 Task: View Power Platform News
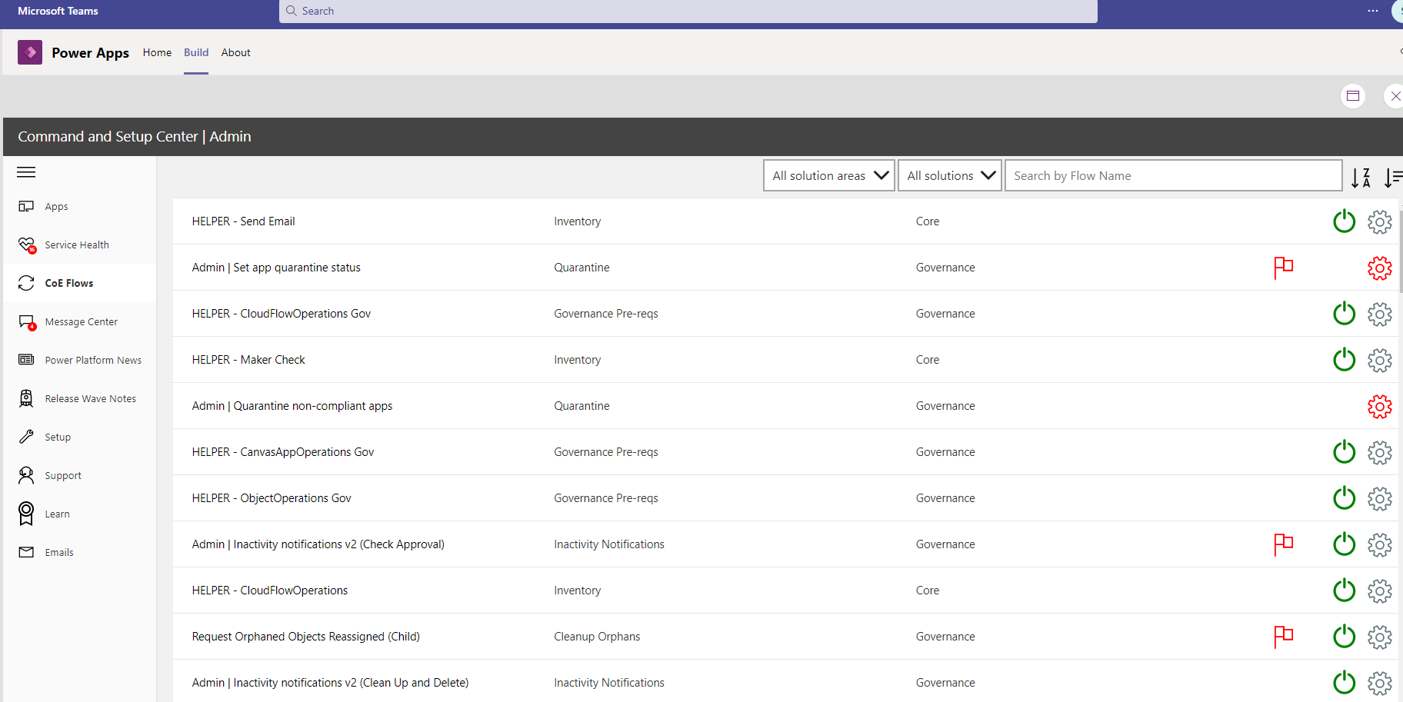click(93, 360)
